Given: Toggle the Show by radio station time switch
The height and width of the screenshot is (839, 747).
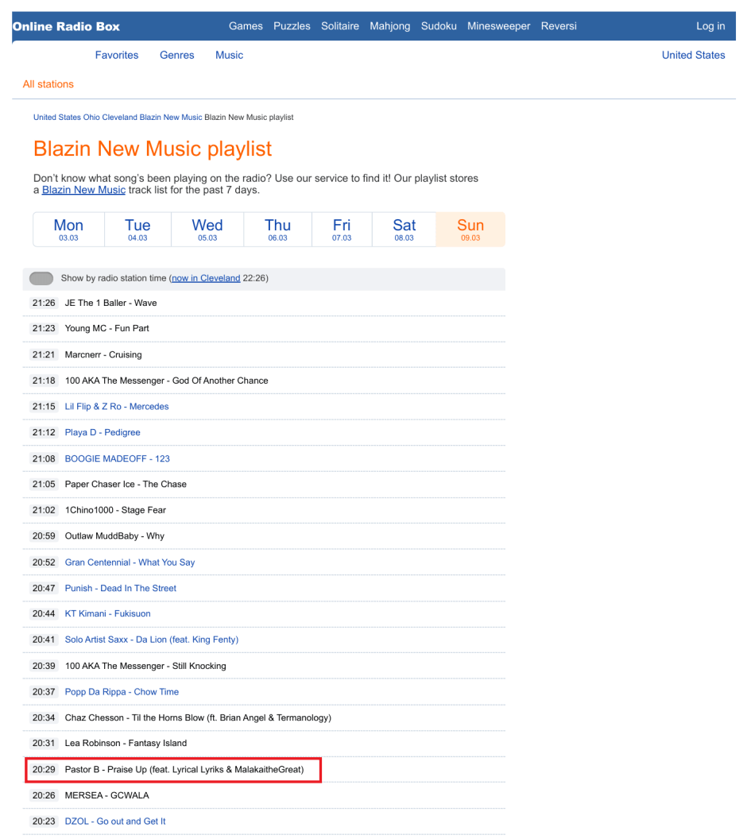Looking at the screenshot, I should point(41,279).
